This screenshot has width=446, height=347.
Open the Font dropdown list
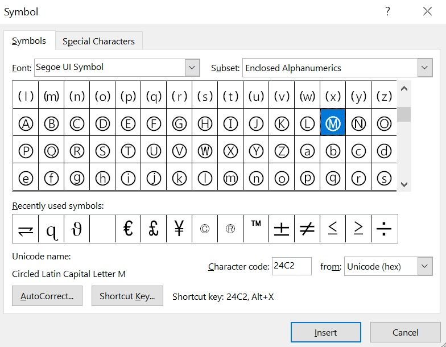click(193, 67)
